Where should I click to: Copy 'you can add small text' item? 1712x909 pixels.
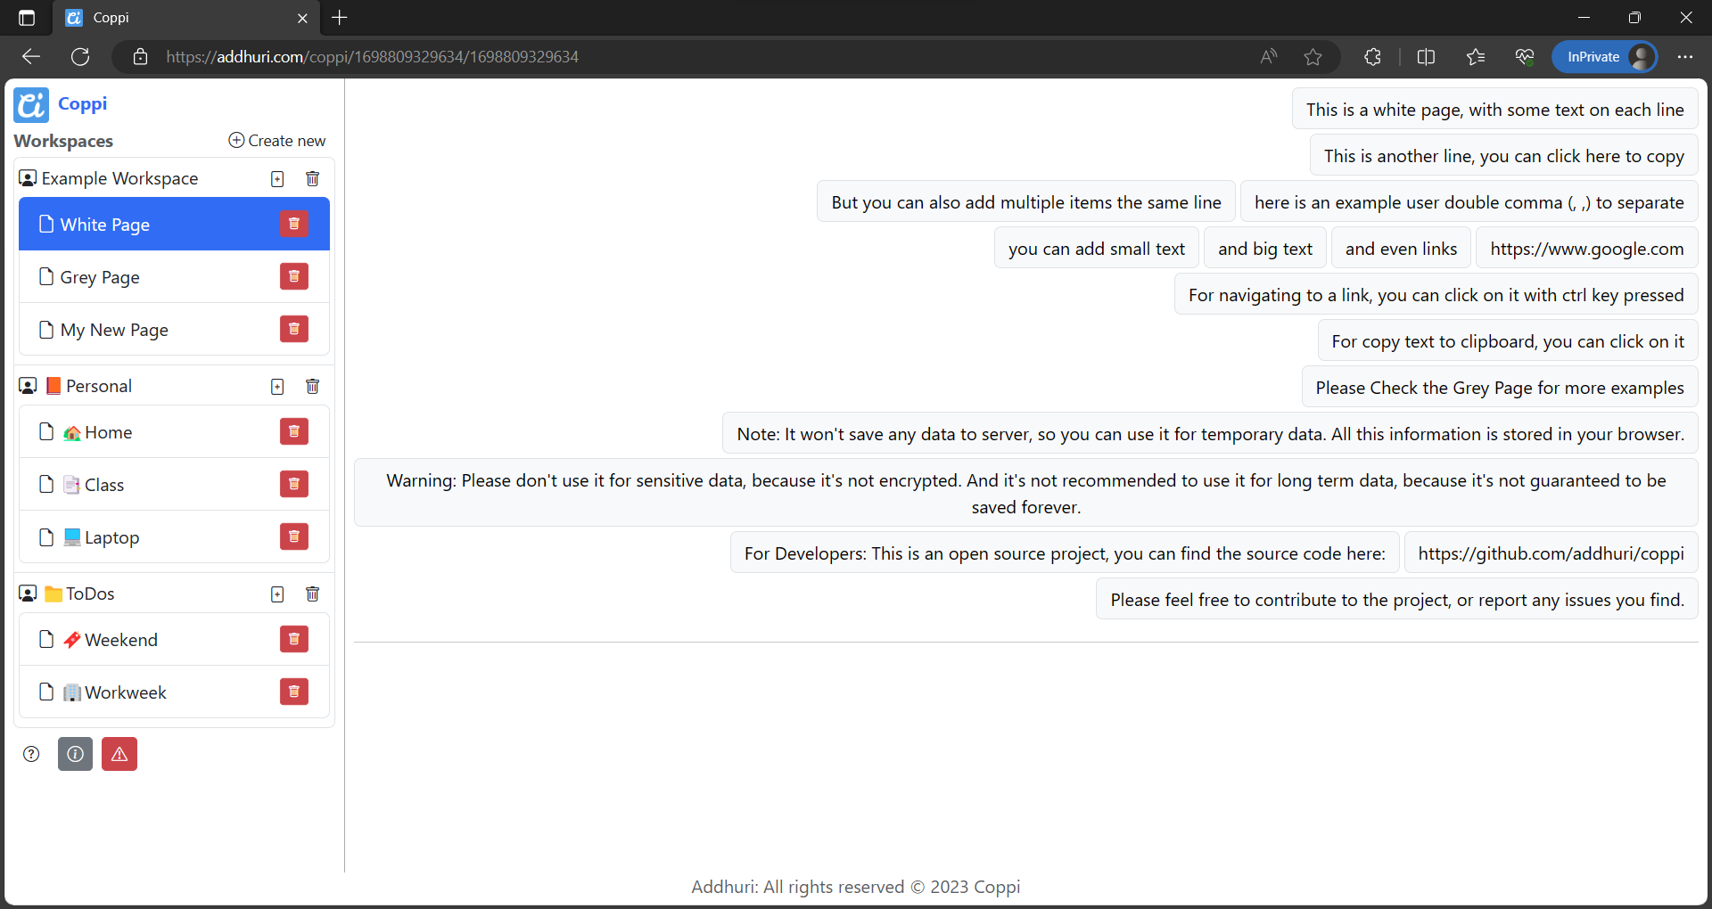pyautogui.click(x=1097, y=249)
